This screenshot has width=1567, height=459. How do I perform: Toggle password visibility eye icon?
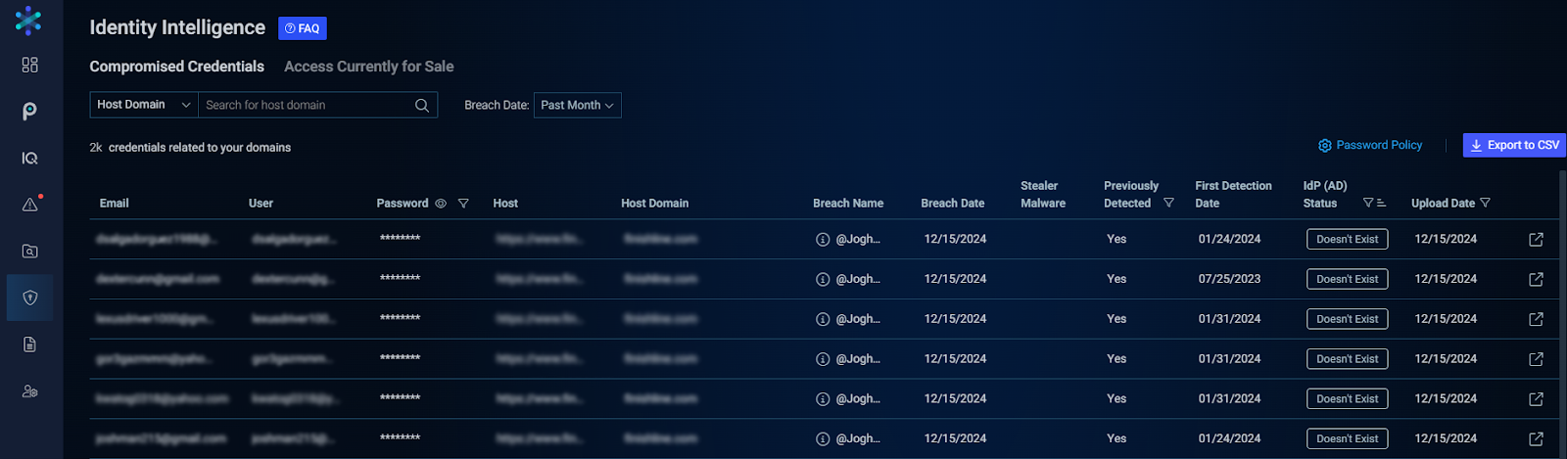[x=441, y=204]
